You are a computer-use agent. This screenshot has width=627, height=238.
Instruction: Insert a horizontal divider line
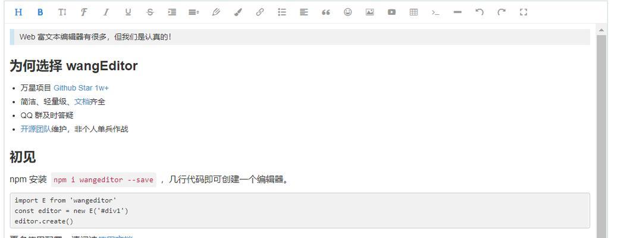point(458,12)
